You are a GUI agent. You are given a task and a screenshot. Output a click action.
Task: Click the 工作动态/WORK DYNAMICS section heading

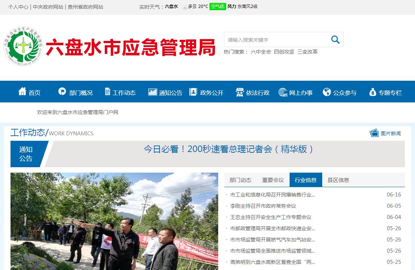pyautogui.click(x=52, y=132)
